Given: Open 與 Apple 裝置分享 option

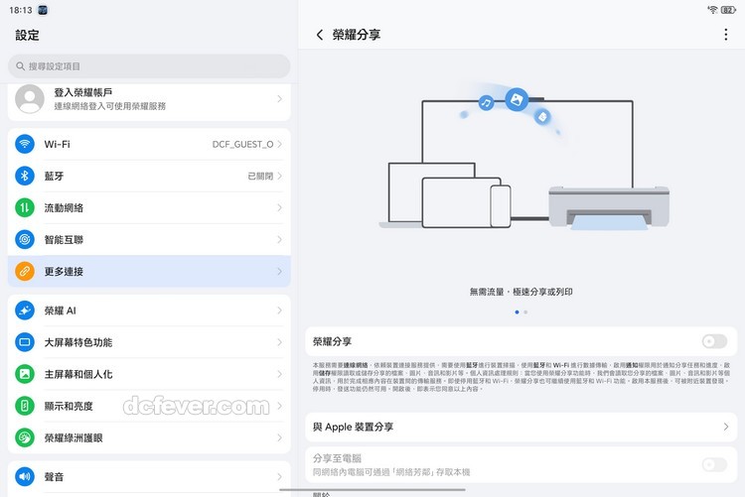Looking at the screenshot, I should (x=521, y=427).
